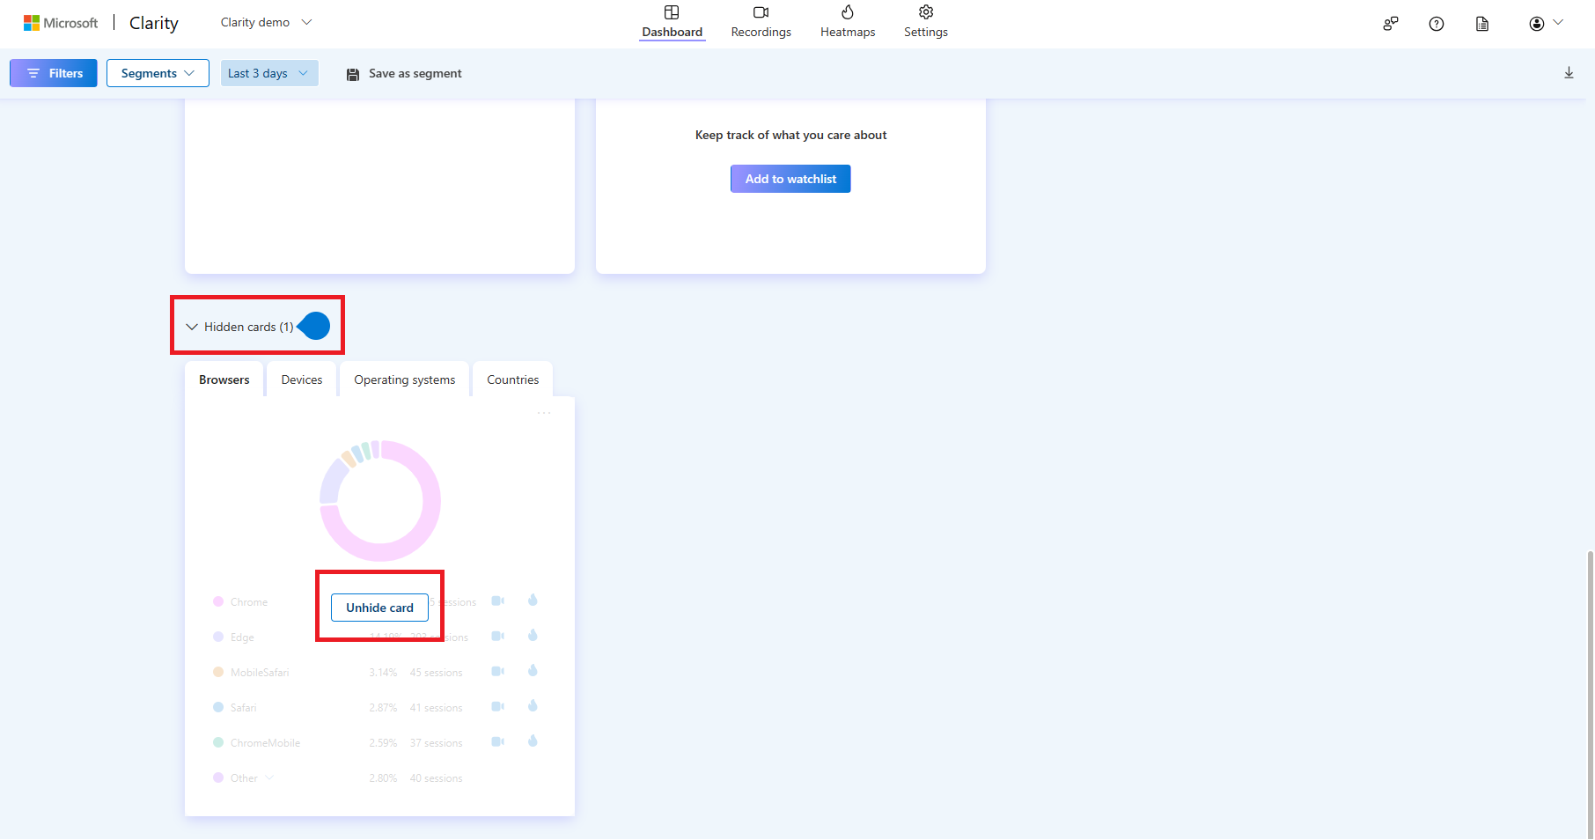Click the Clarity product name

pyautogui.click(x=154, y=23)
